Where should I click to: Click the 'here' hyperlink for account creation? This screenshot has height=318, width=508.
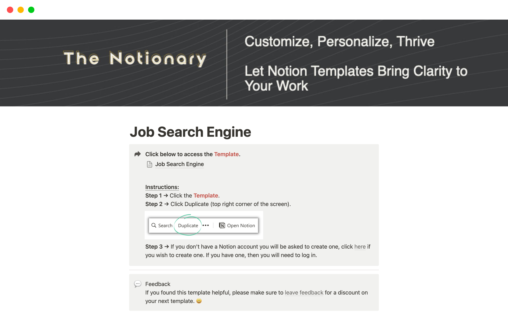pyautogui.click(x=360, y=246)
